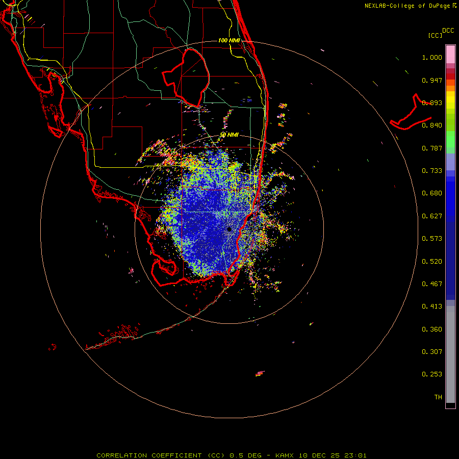Click the 0.413 value on color scale

click(x=432, y=307)
